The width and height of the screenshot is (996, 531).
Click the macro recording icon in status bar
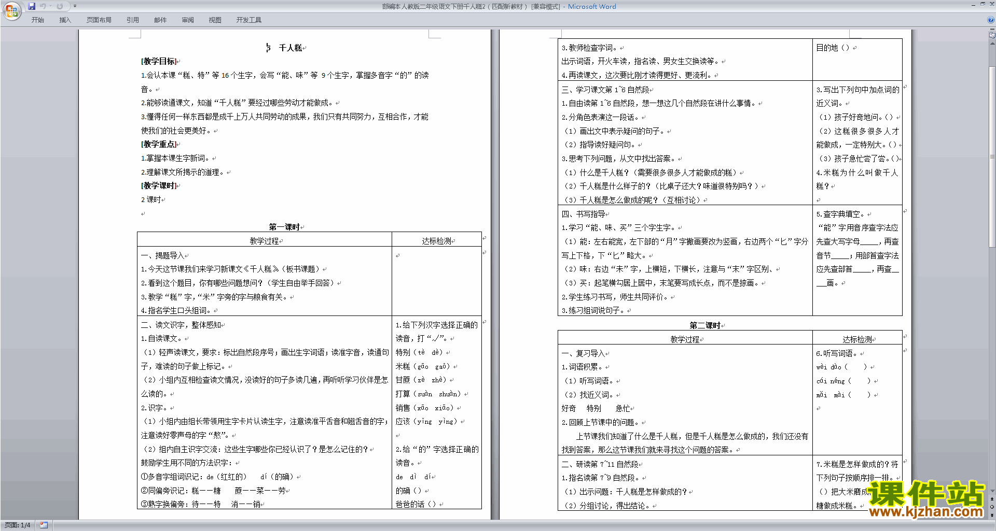44,525
